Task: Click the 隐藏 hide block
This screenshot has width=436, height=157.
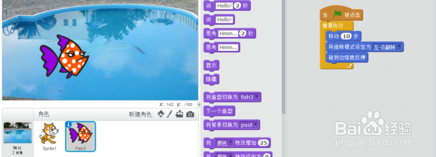Action: click(211, 79)
